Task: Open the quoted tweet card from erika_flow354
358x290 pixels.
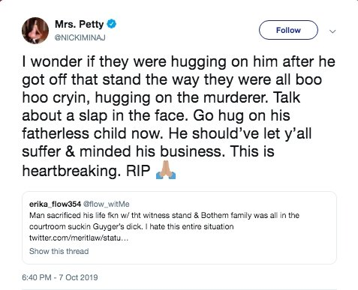Action: tap(179, 228)
